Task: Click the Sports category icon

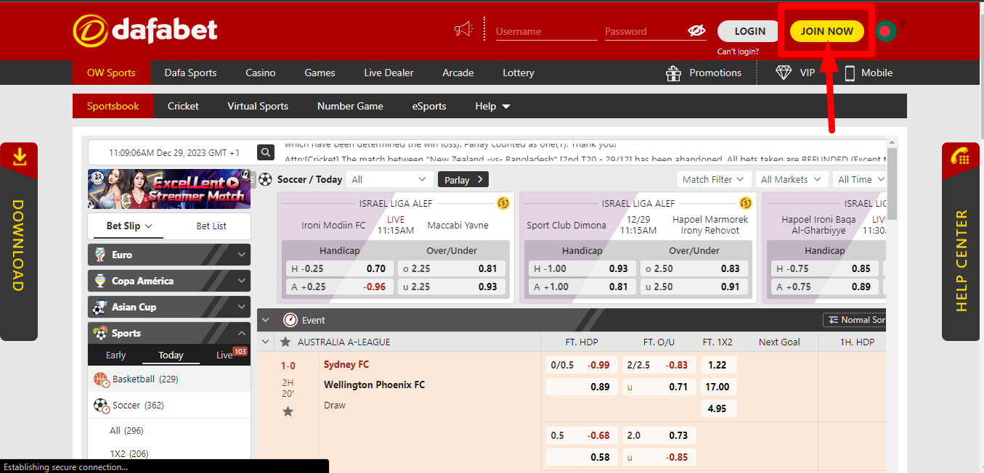Action: (x=100, y=333)
